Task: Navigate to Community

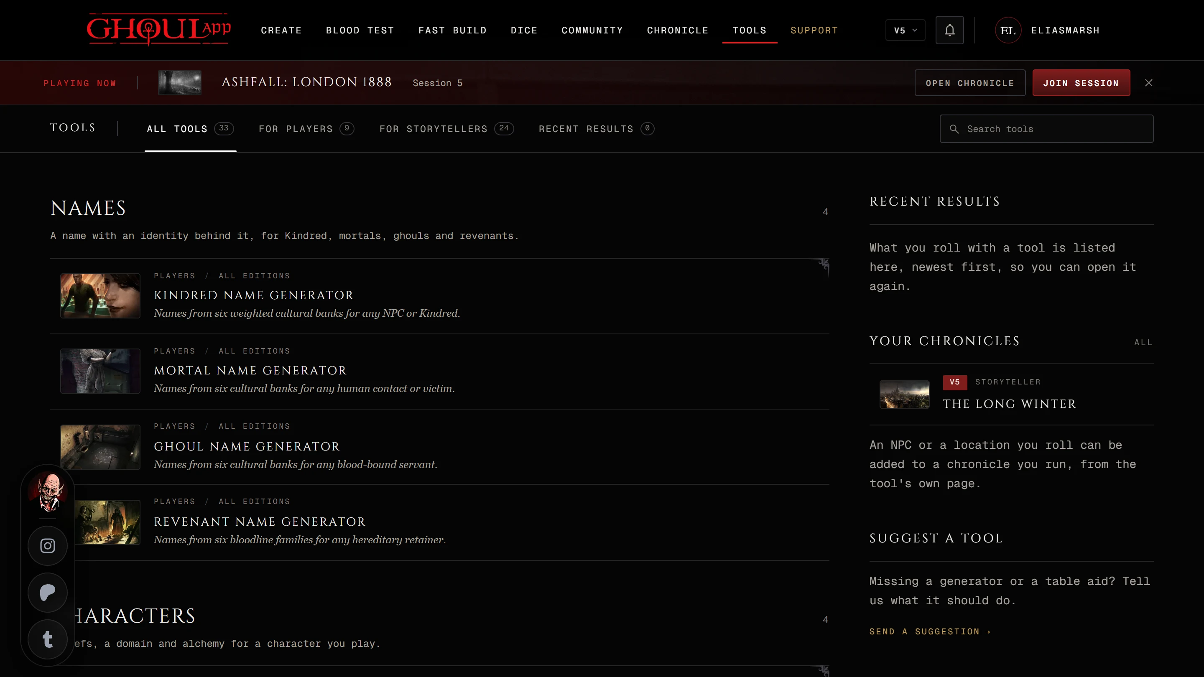Action: coord(592,31)
